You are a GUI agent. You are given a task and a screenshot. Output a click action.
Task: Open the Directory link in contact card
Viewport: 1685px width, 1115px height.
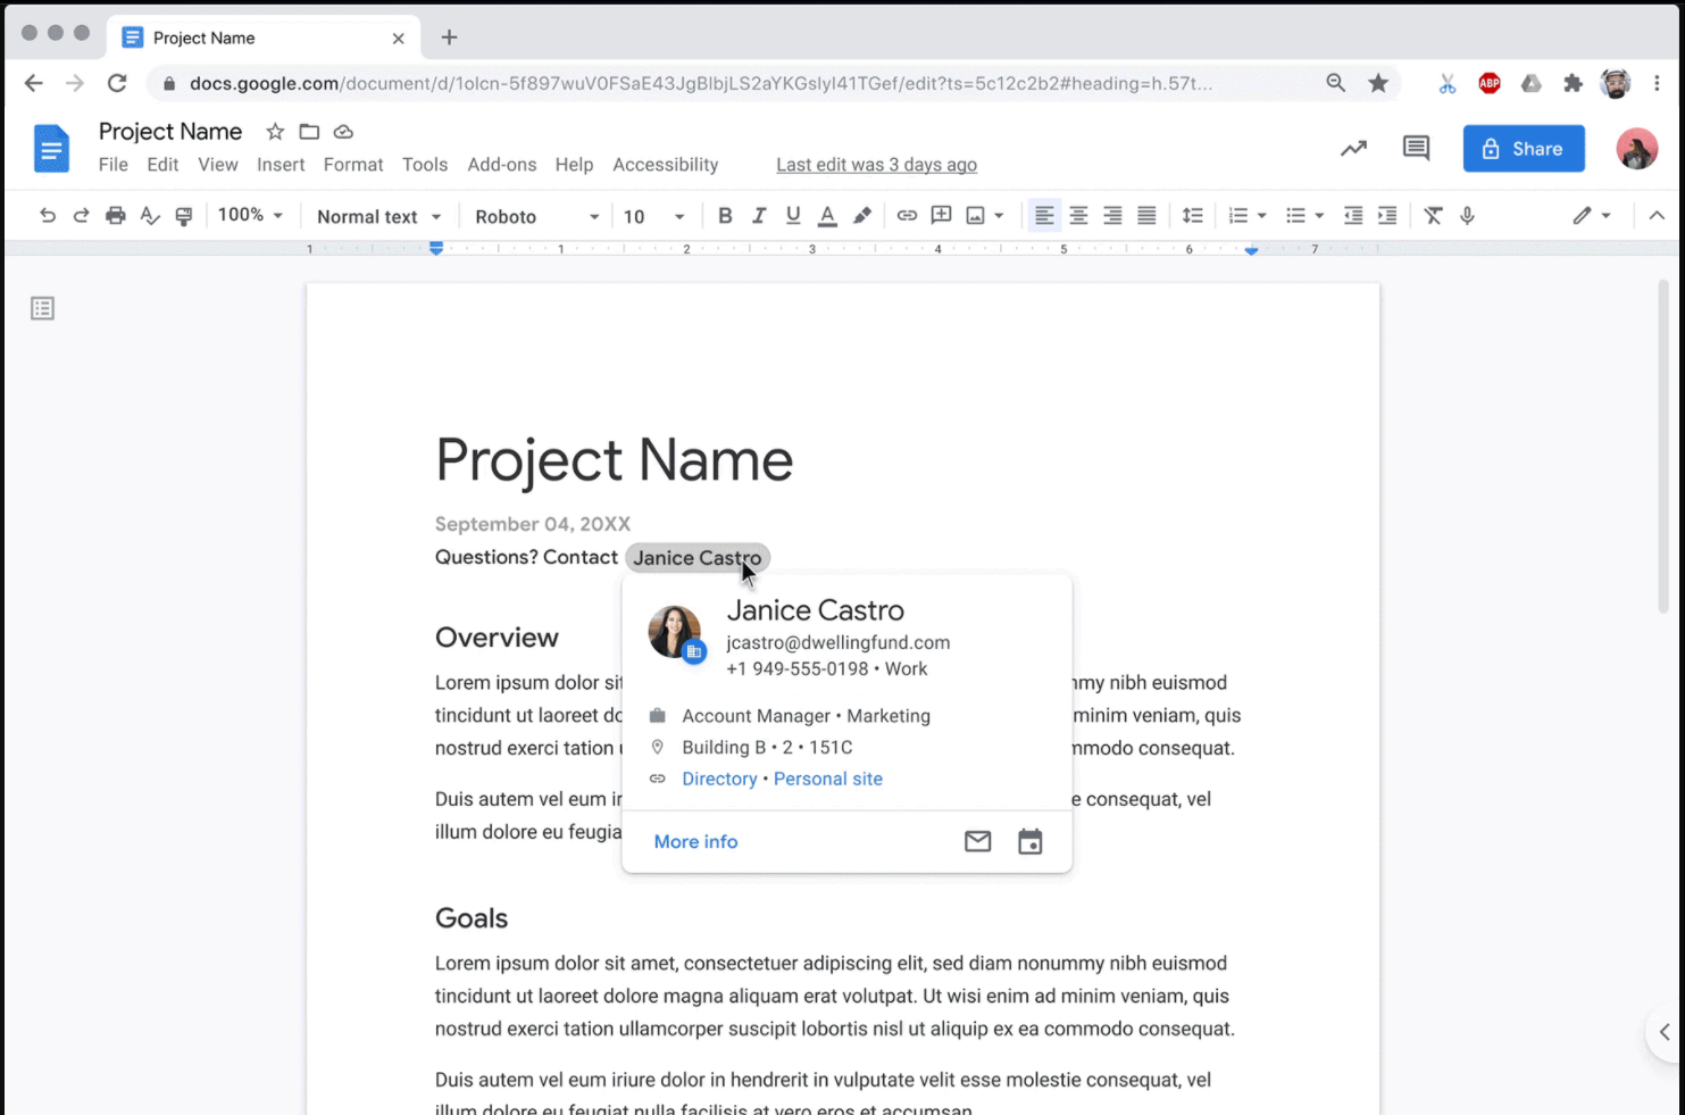pyautogui.click(x=719, y=779)
